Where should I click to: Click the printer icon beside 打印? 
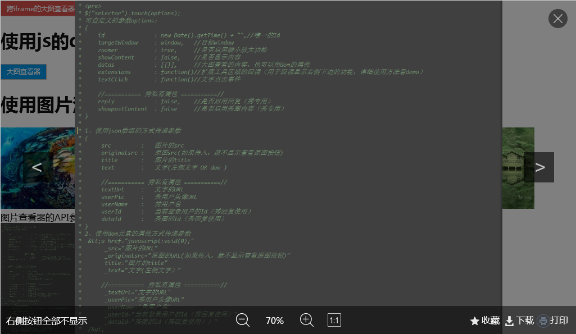543,321
